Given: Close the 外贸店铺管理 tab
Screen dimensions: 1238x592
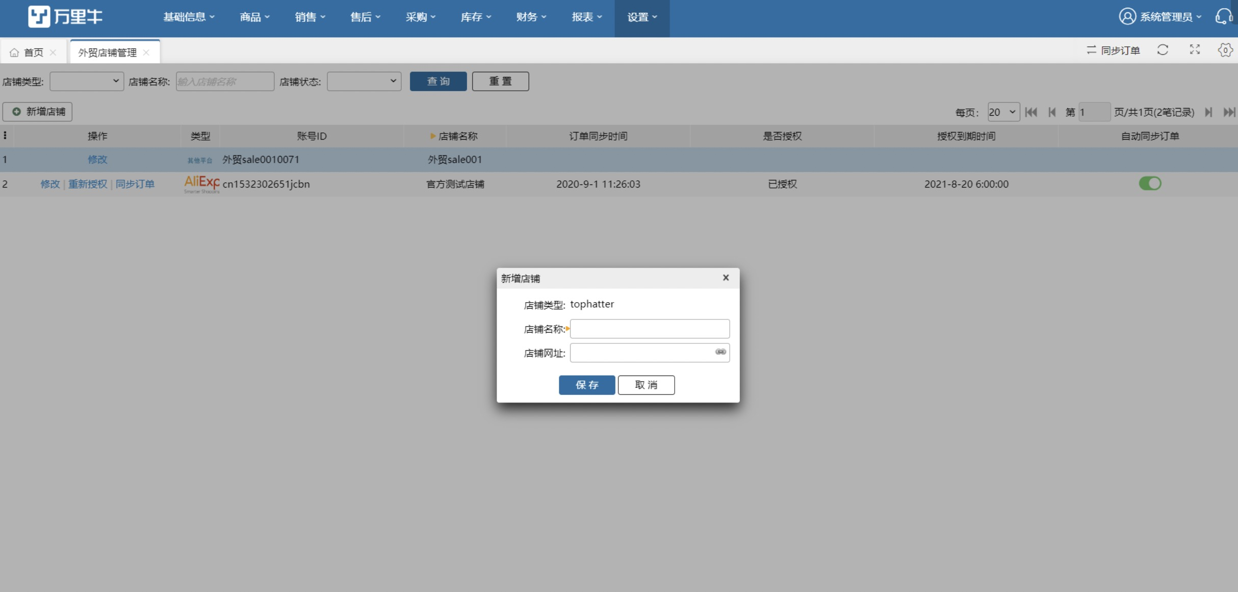Looking at the screenshot, I should [146, 52].
